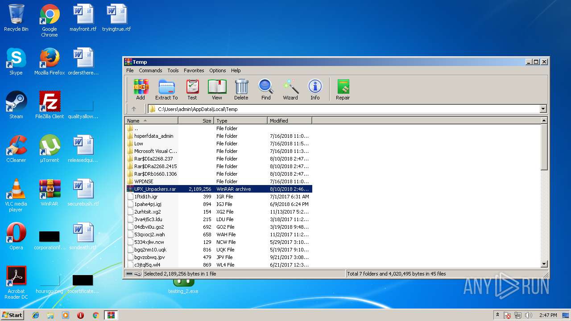Open the Help menu
Image resolution: width=571 pixels, height=321 pixels.
coord(236,70)
